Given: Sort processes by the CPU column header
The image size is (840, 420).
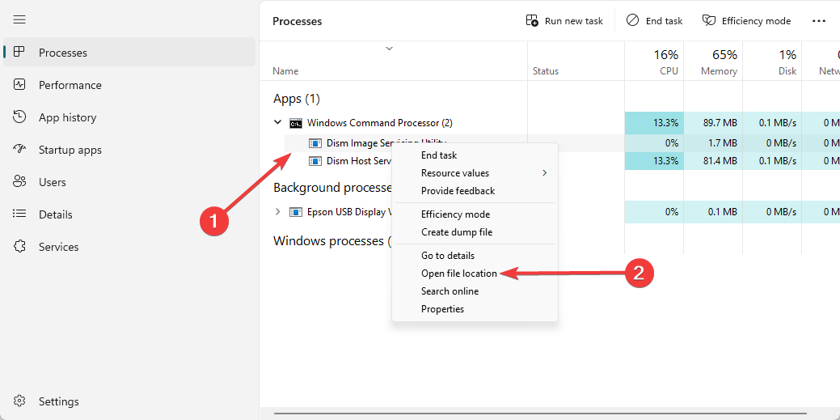Looking at the screenshot, I should [x=666, y=62].
